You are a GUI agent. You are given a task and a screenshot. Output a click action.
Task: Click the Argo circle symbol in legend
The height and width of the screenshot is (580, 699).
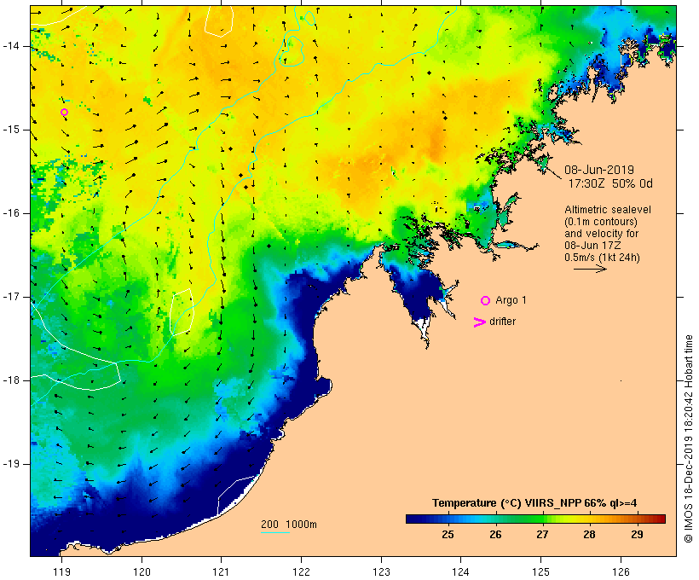point(486,301)
